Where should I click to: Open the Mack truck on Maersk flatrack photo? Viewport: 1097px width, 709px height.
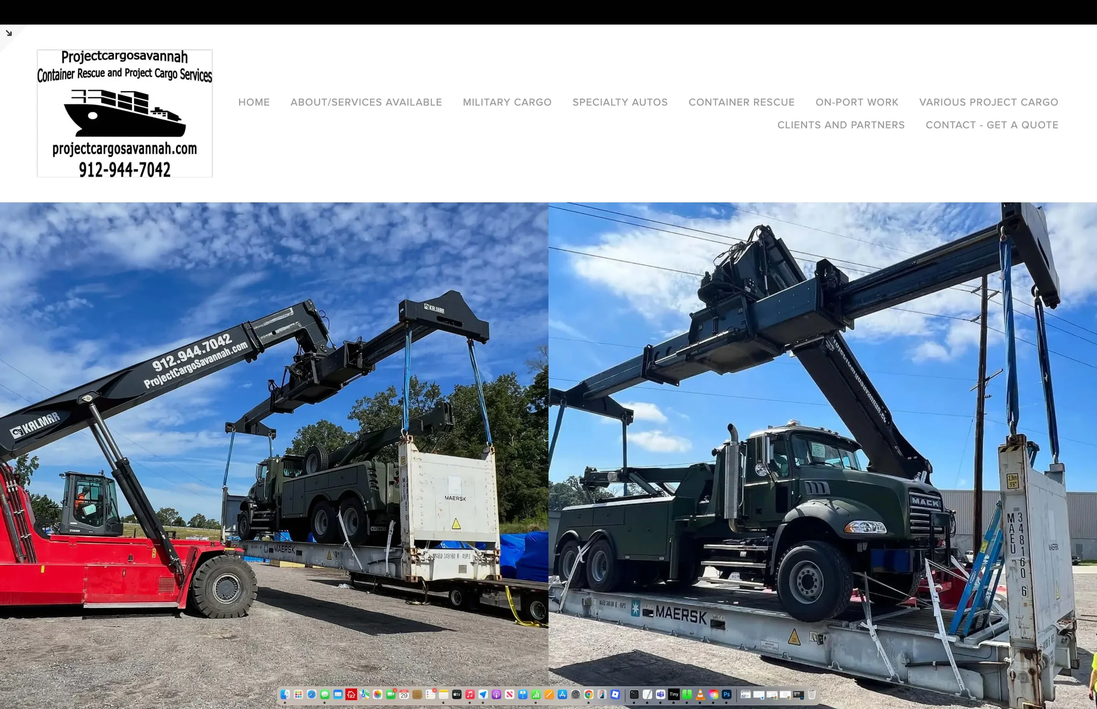[822, 442]
